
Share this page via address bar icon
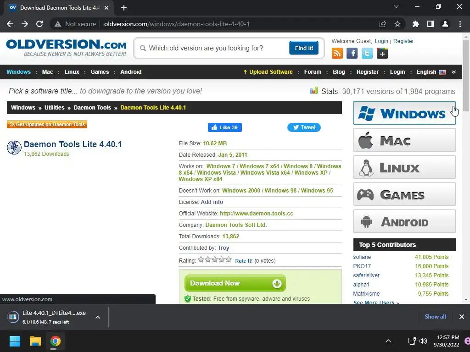pos(383,24)
